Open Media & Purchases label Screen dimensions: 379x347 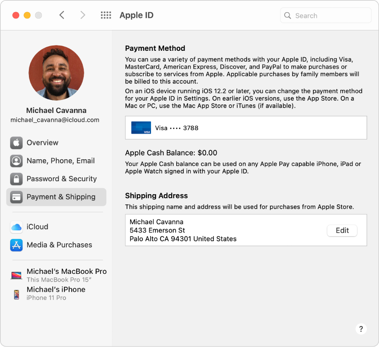point(59,245)
